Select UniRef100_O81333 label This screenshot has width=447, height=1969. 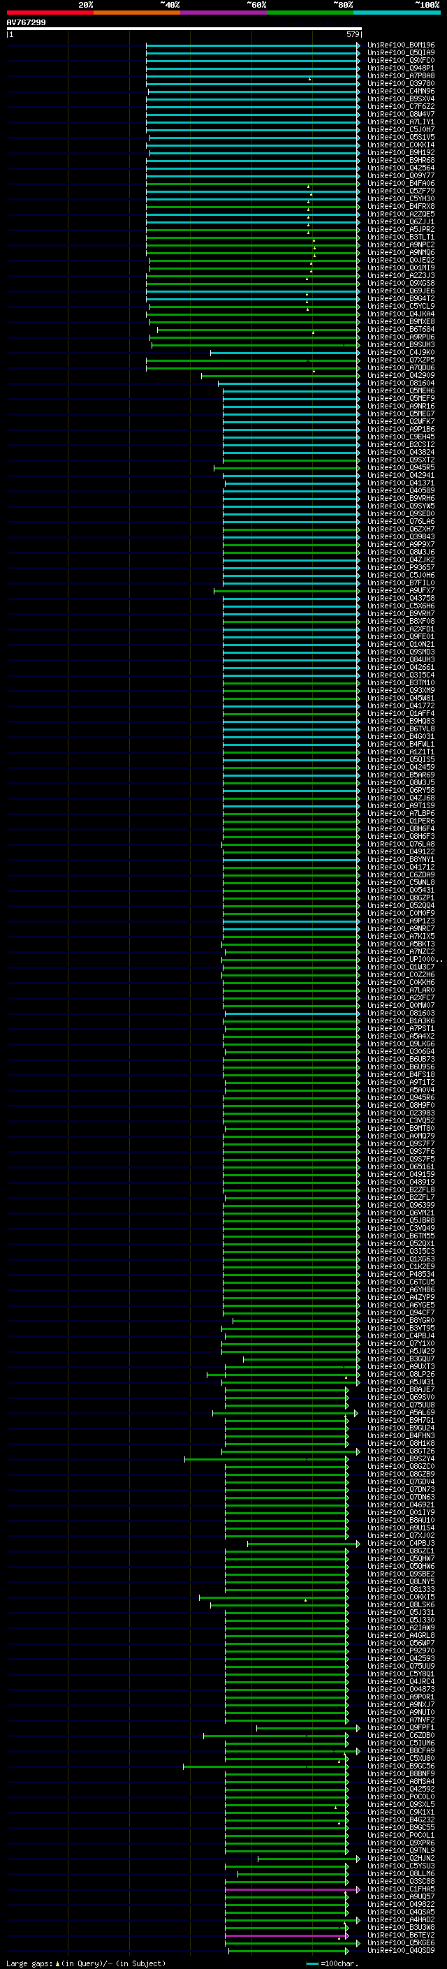tap(401, 1589)
